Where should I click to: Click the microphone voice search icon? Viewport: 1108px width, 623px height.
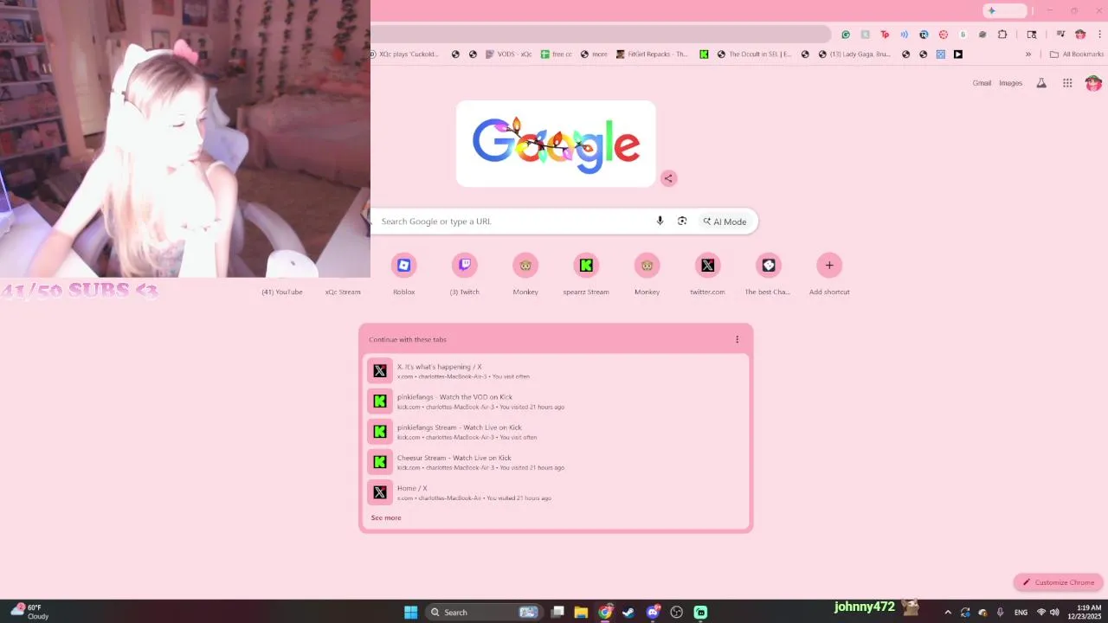(660, 222)
